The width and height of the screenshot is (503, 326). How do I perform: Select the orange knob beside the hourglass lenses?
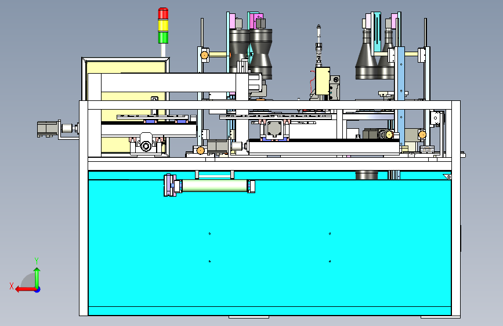[x=204, y=55]
